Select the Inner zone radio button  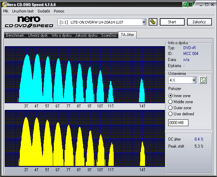tap(171, 96)
